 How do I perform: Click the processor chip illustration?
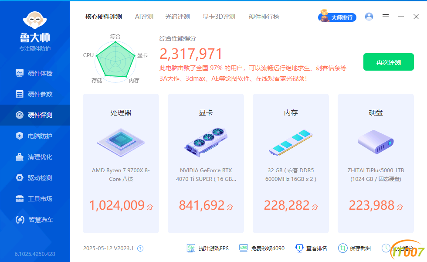pos(121,142)
